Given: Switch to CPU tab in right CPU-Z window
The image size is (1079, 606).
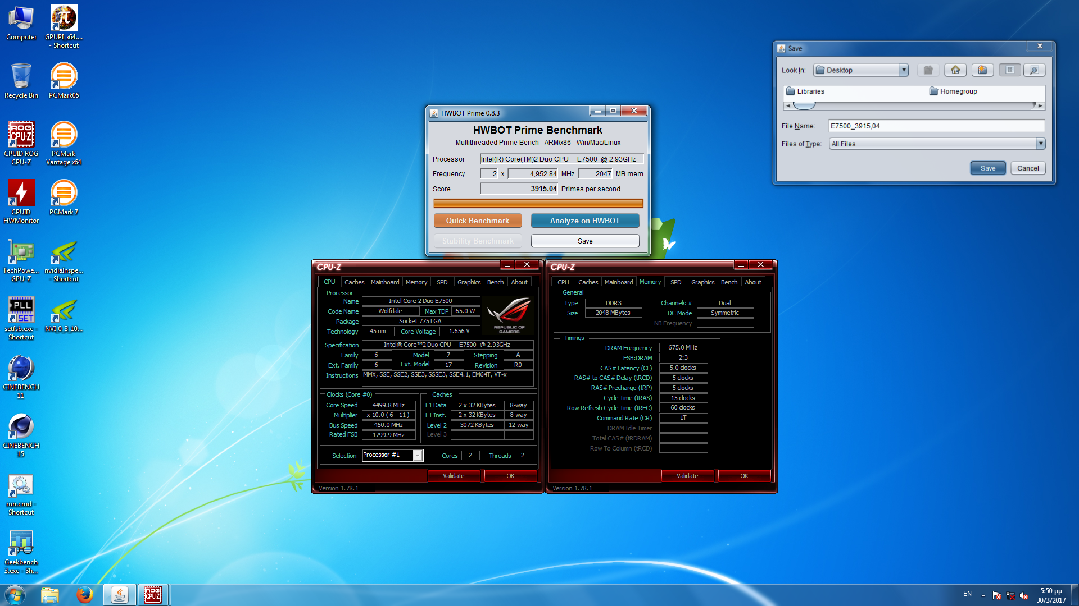Looking at the screenshot, I should pyautogui.click(x=563, y=282).
